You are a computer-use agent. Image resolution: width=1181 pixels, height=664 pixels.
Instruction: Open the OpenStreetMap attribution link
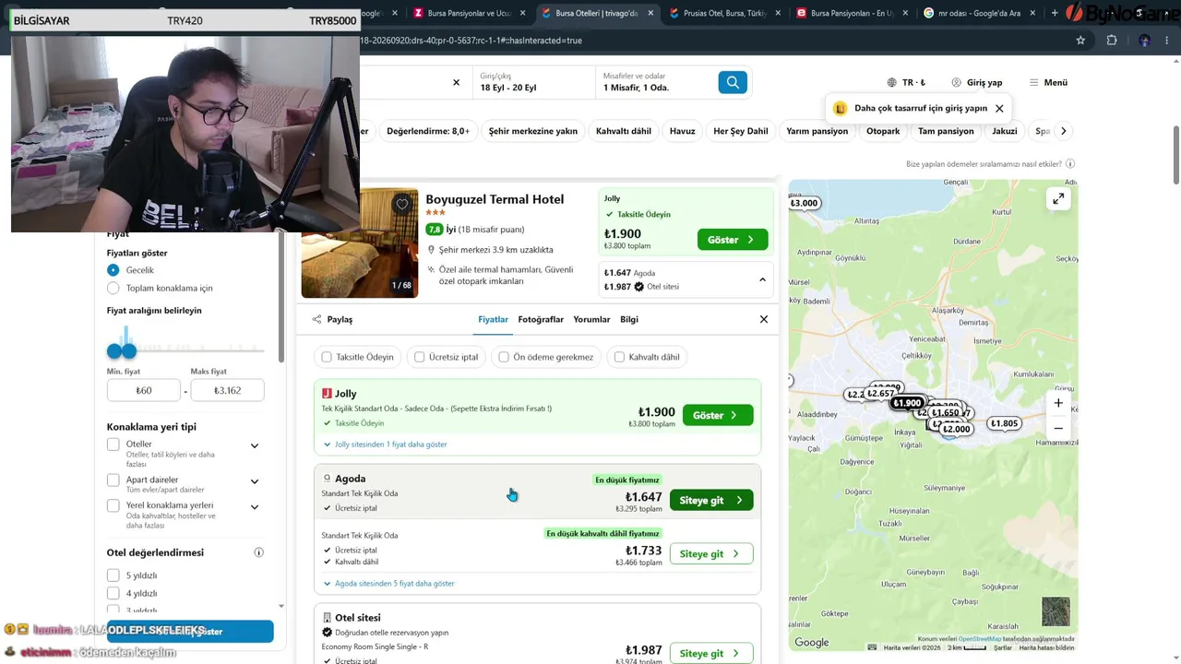click(980, 638)
